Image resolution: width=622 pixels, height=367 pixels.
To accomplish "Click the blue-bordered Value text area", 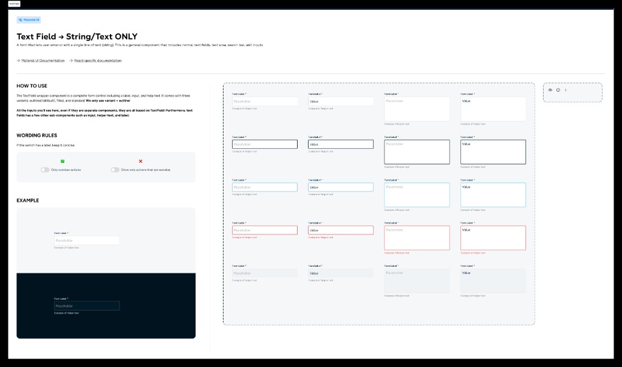I will (493, 195).
